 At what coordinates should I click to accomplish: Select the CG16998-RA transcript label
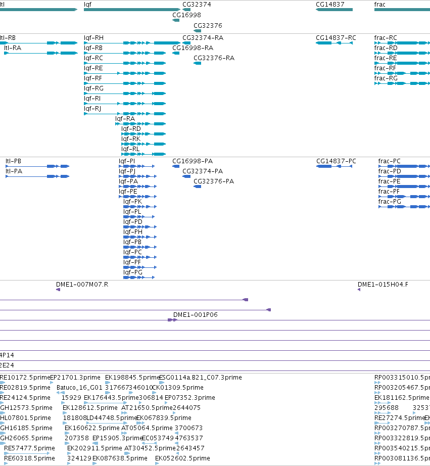[193, 48]
